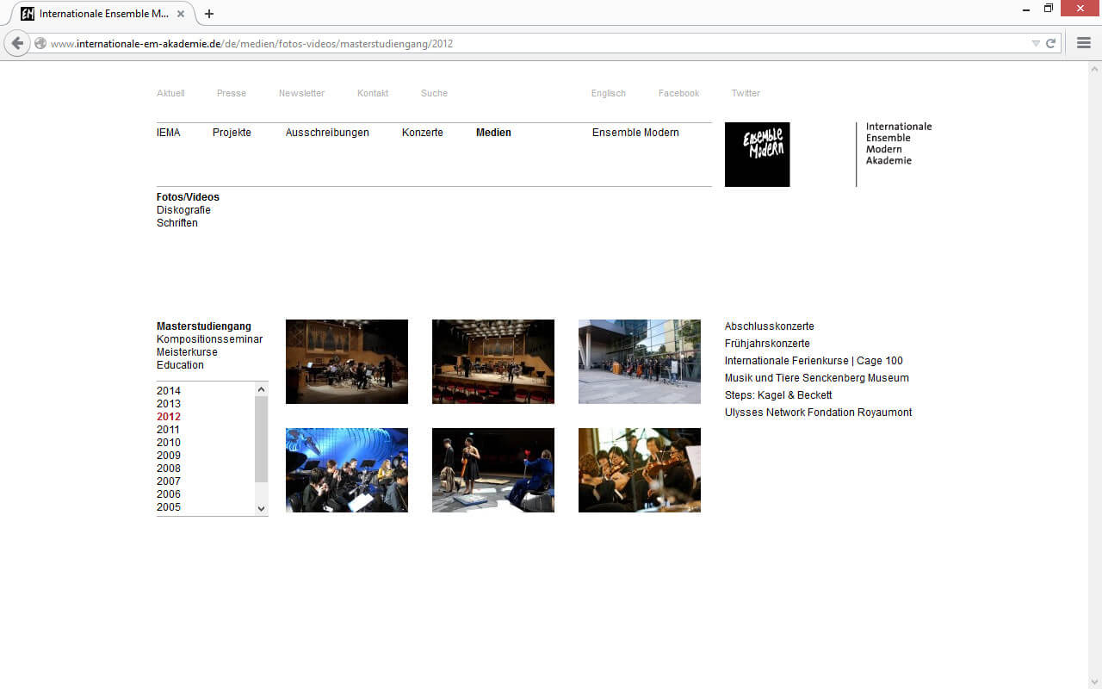Screen dimensions: 1102x689
Task: Open the Newsletter link
Action: click(301, 93)
